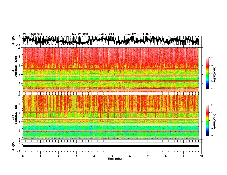Click the "-5" tick of ch.3(V) axis
This screenshot has height=175, width=227.
(19, 151)
